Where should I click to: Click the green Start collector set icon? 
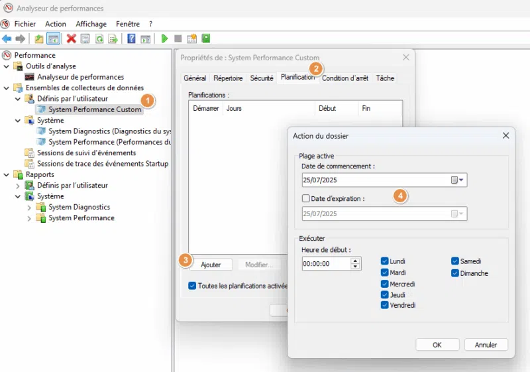point(164,38)
